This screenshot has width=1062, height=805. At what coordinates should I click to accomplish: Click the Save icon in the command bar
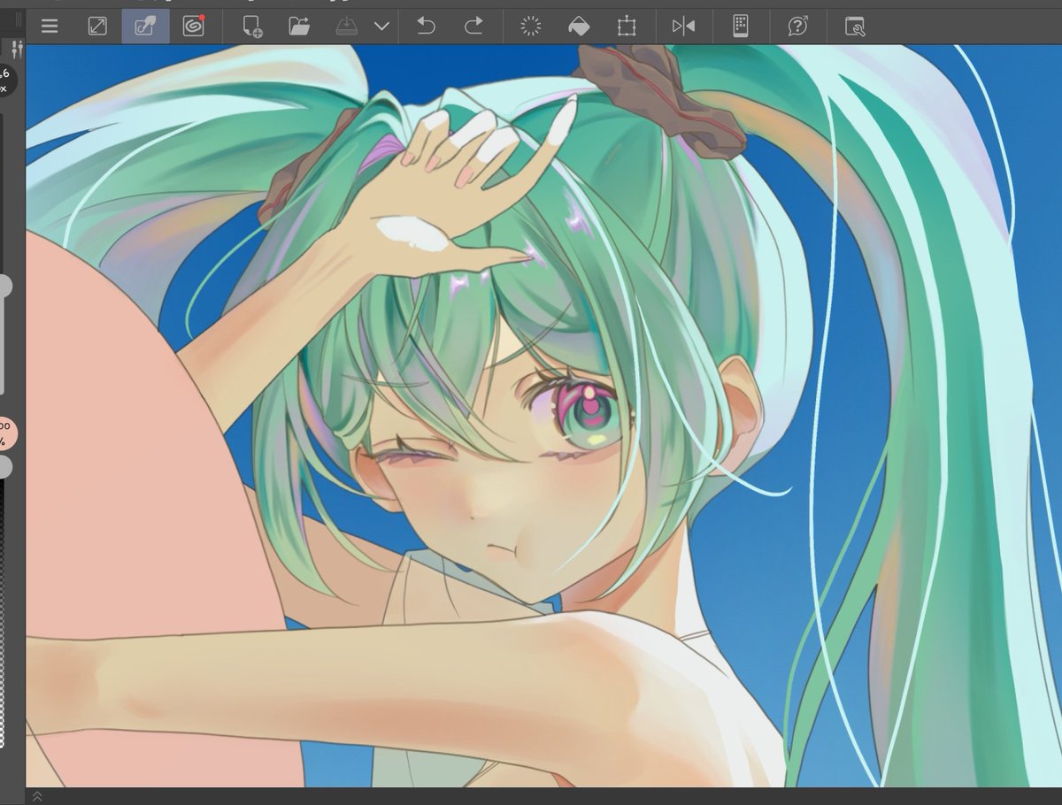(x=346, y=27)
